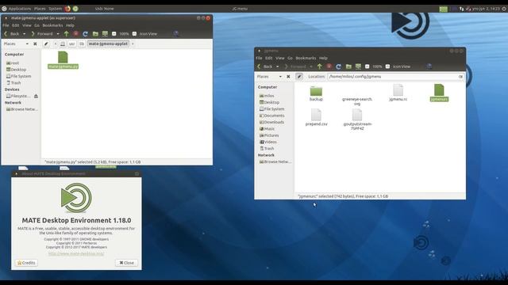This screenshot has width=508, height=285.
Task: Click the network indicator in the system tray
Action: pyautogui.click(x=461, y=9)
